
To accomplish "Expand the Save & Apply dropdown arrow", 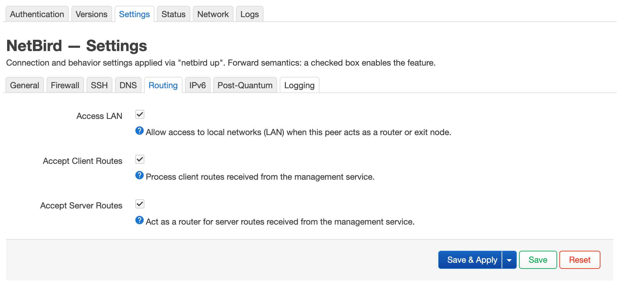I will (509, 260).
